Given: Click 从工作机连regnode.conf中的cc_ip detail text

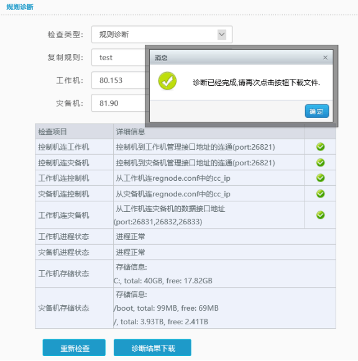Looking at the screenshot, I should click(x=173, y=178).
